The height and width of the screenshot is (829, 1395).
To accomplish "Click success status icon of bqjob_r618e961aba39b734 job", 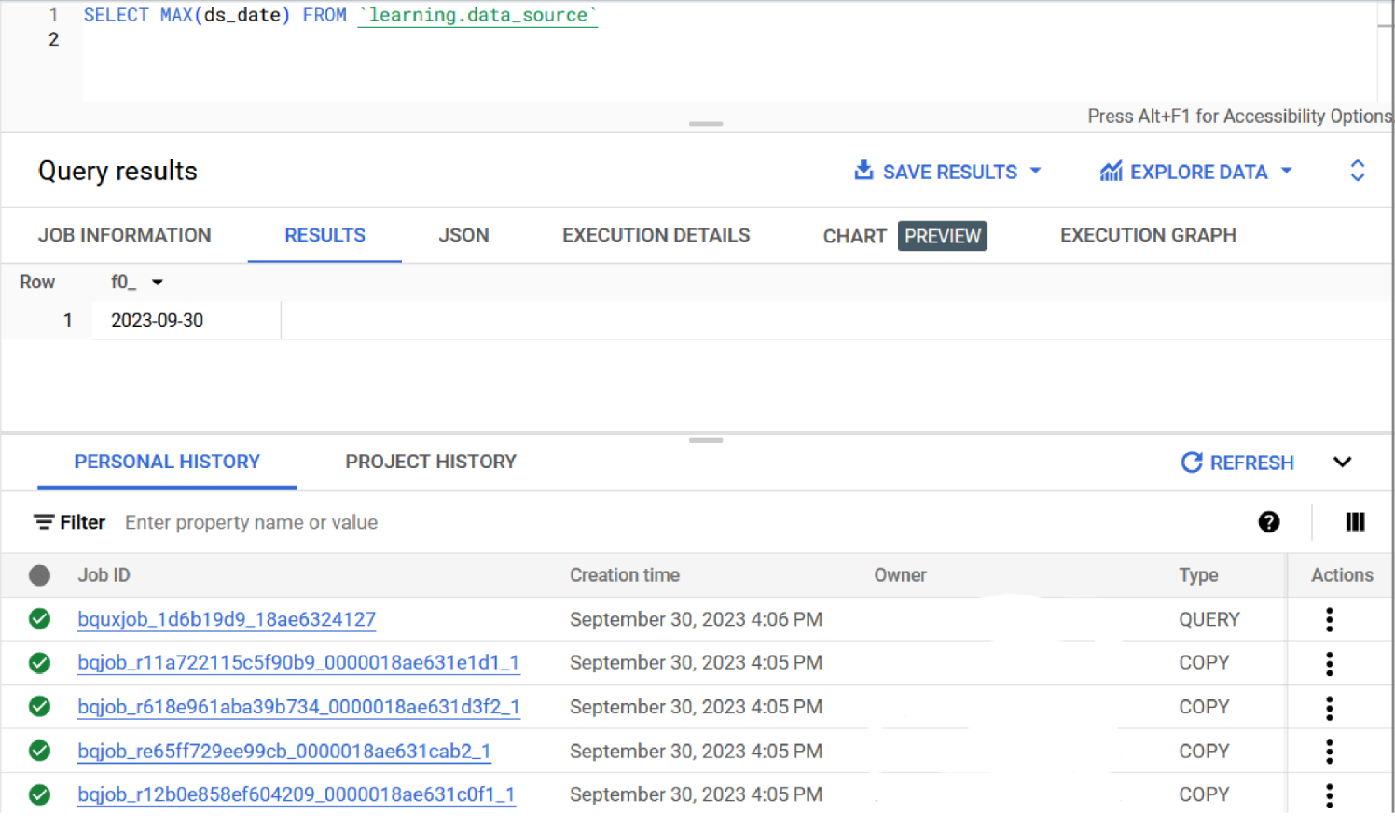I will tap(39, 706).
